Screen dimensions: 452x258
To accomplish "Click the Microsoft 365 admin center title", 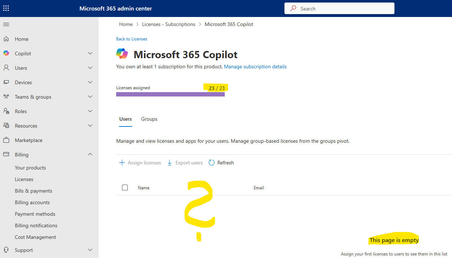I will pyautogui.click(x=116, y=8).
